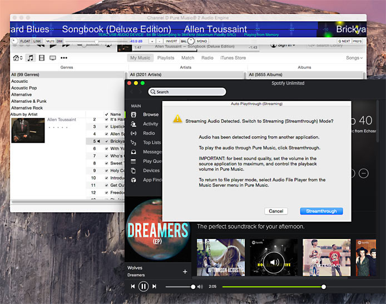Select the Music library icon in iTunes
This screenshot has width=386, height=304.
coord(30,58)
